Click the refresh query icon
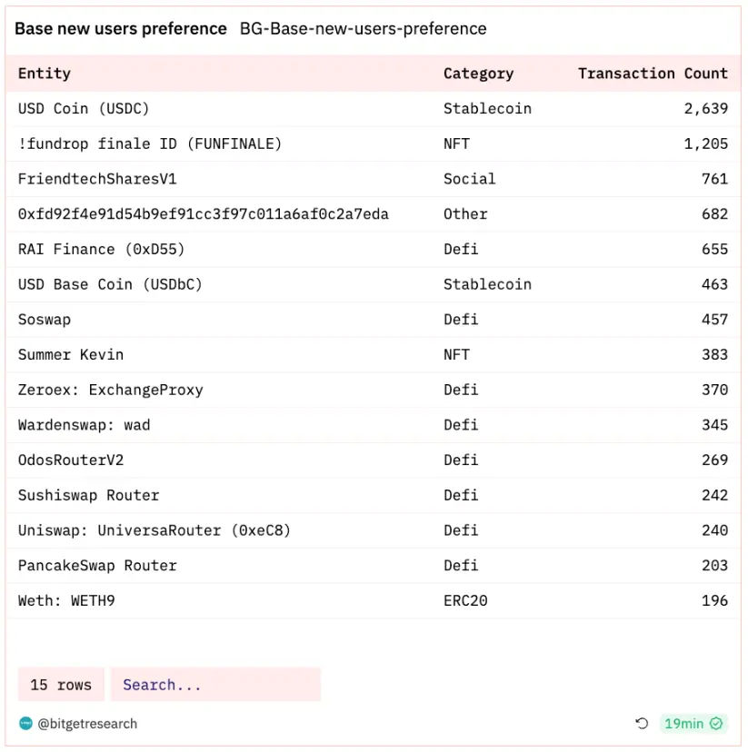 [x=642, y=724]
